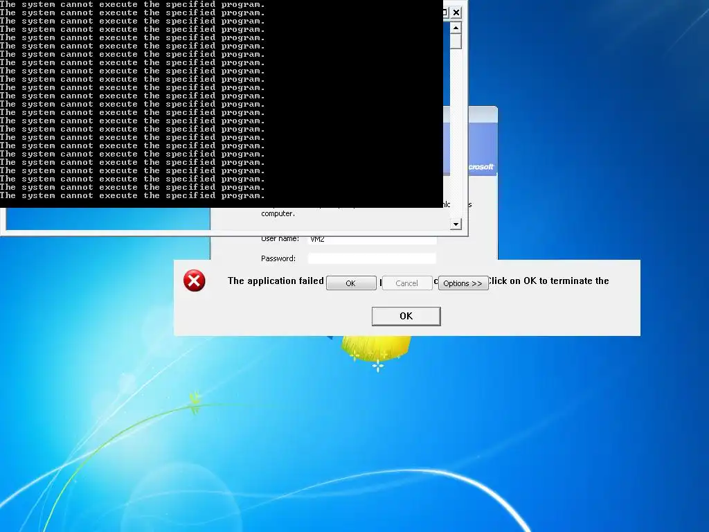Expand the Options >> button
The width and height of the screenshot is (709, 532).
[463, 283]
